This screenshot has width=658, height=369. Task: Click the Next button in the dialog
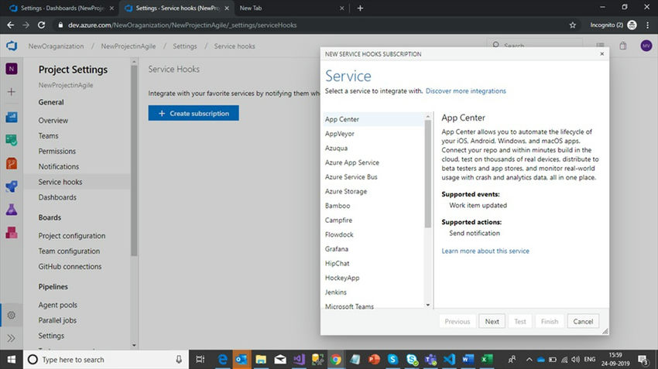coord(492,321)
